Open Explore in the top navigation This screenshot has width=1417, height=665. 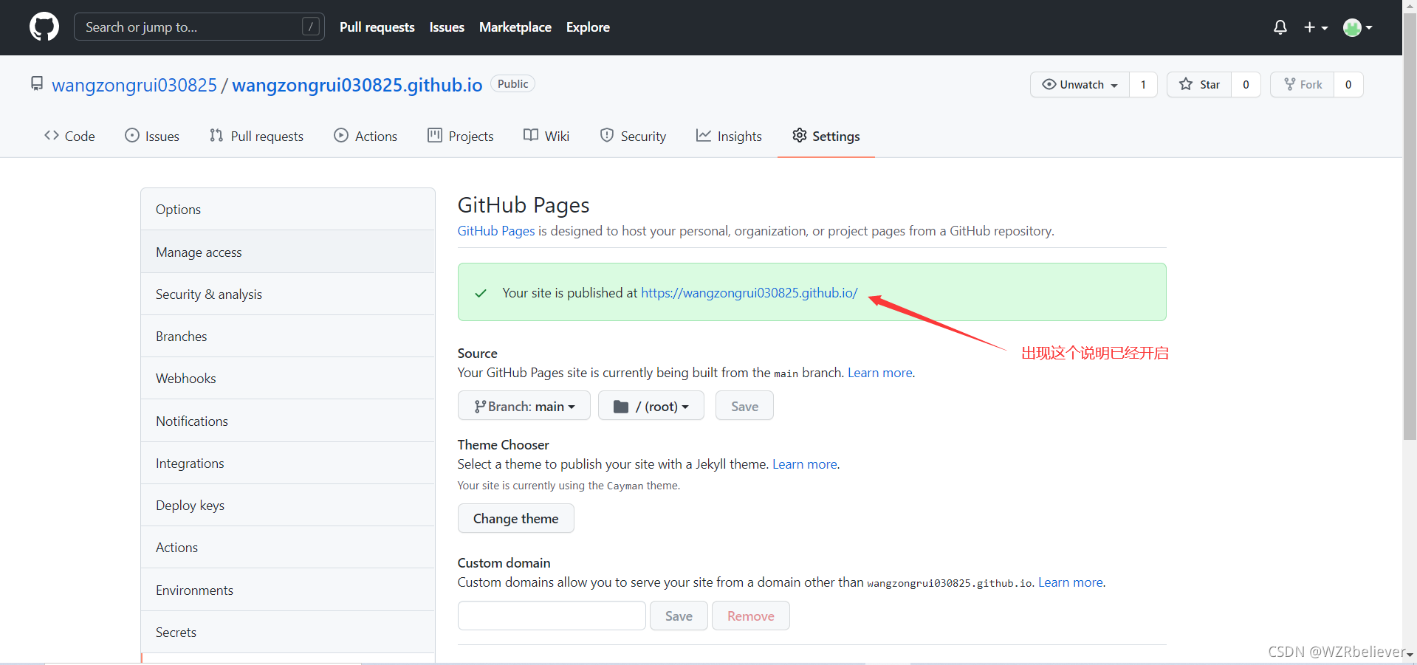coord(588,27)
